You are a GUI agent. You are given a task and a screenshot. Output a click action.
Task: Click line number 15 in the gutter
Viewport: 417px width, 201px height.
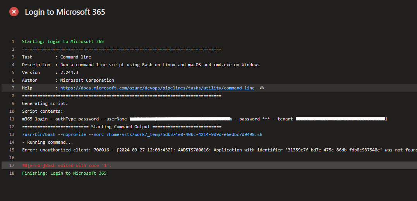coord(12,150)
